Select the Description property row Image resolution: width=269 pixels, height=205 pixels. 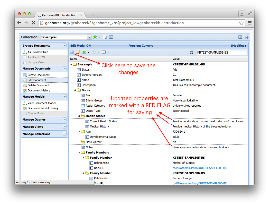tap(158, 85)
